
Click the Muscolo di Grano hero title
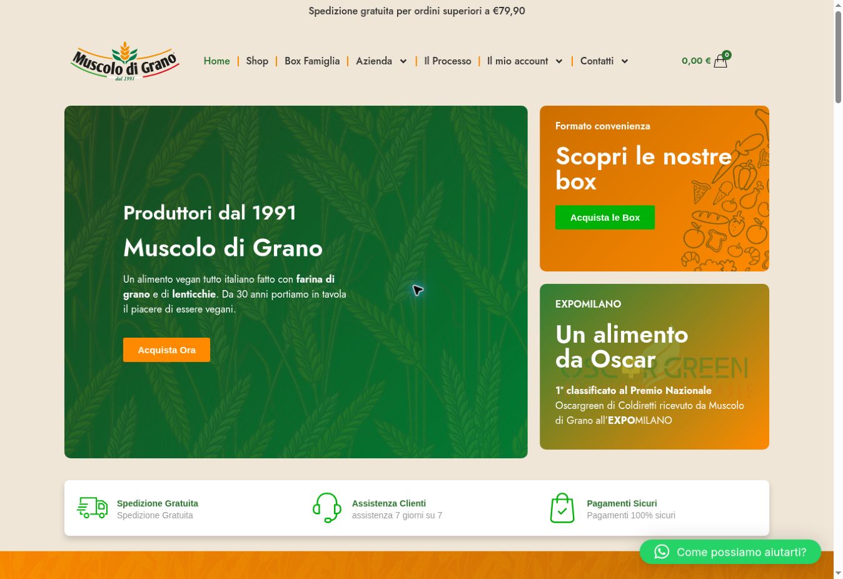(223, 248)
